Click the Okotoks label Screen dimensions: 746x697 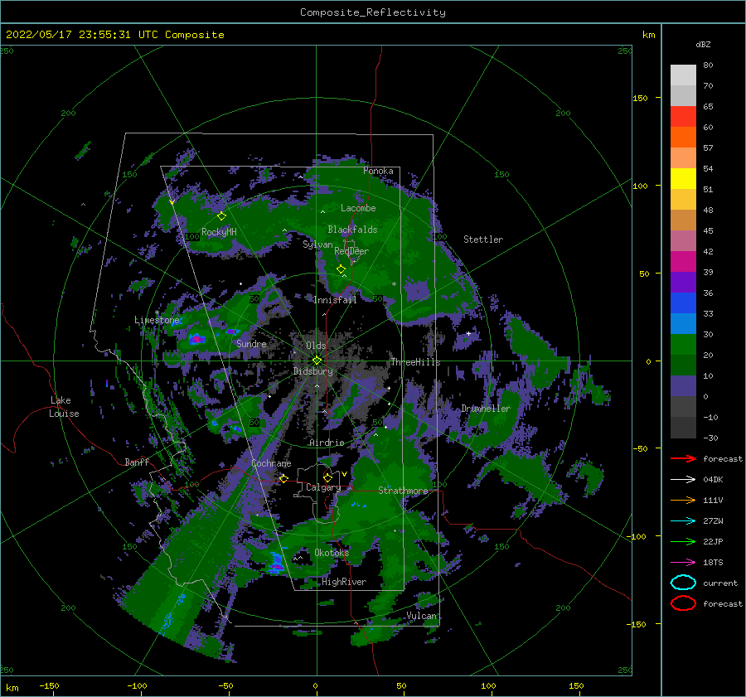[x=332, y=553]
